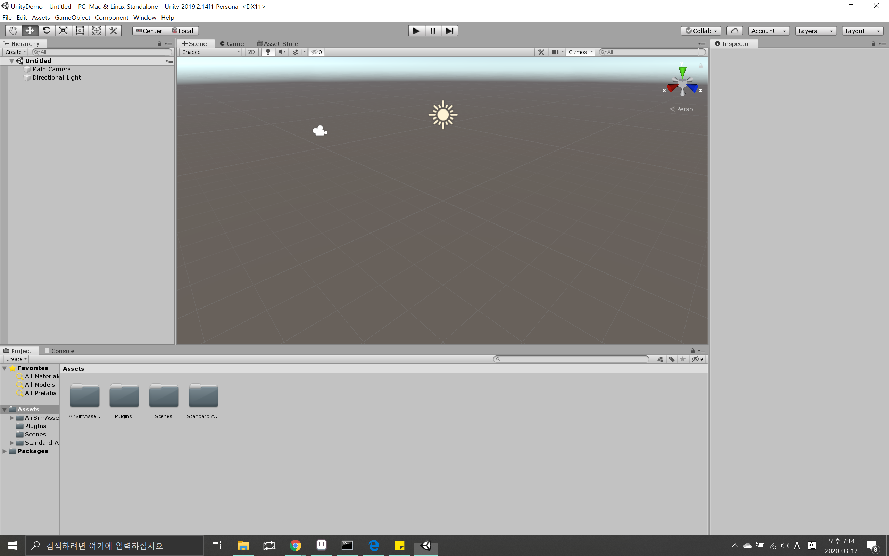Viewport: 889px width, 556px height.
Task: Toggle 2D mode in the Scene view
Action: point(251,52)
